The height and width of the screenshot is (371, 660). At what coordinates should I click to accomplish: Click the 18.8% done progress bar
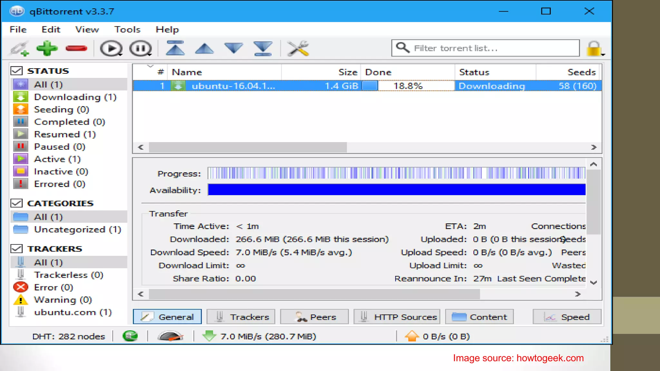pos(408,86)
